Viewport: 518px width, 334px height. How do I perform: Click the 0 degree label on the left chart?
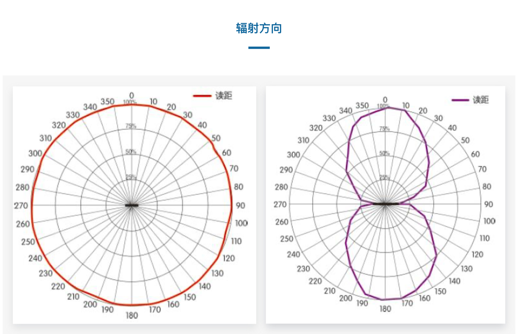tap(132, 95)
